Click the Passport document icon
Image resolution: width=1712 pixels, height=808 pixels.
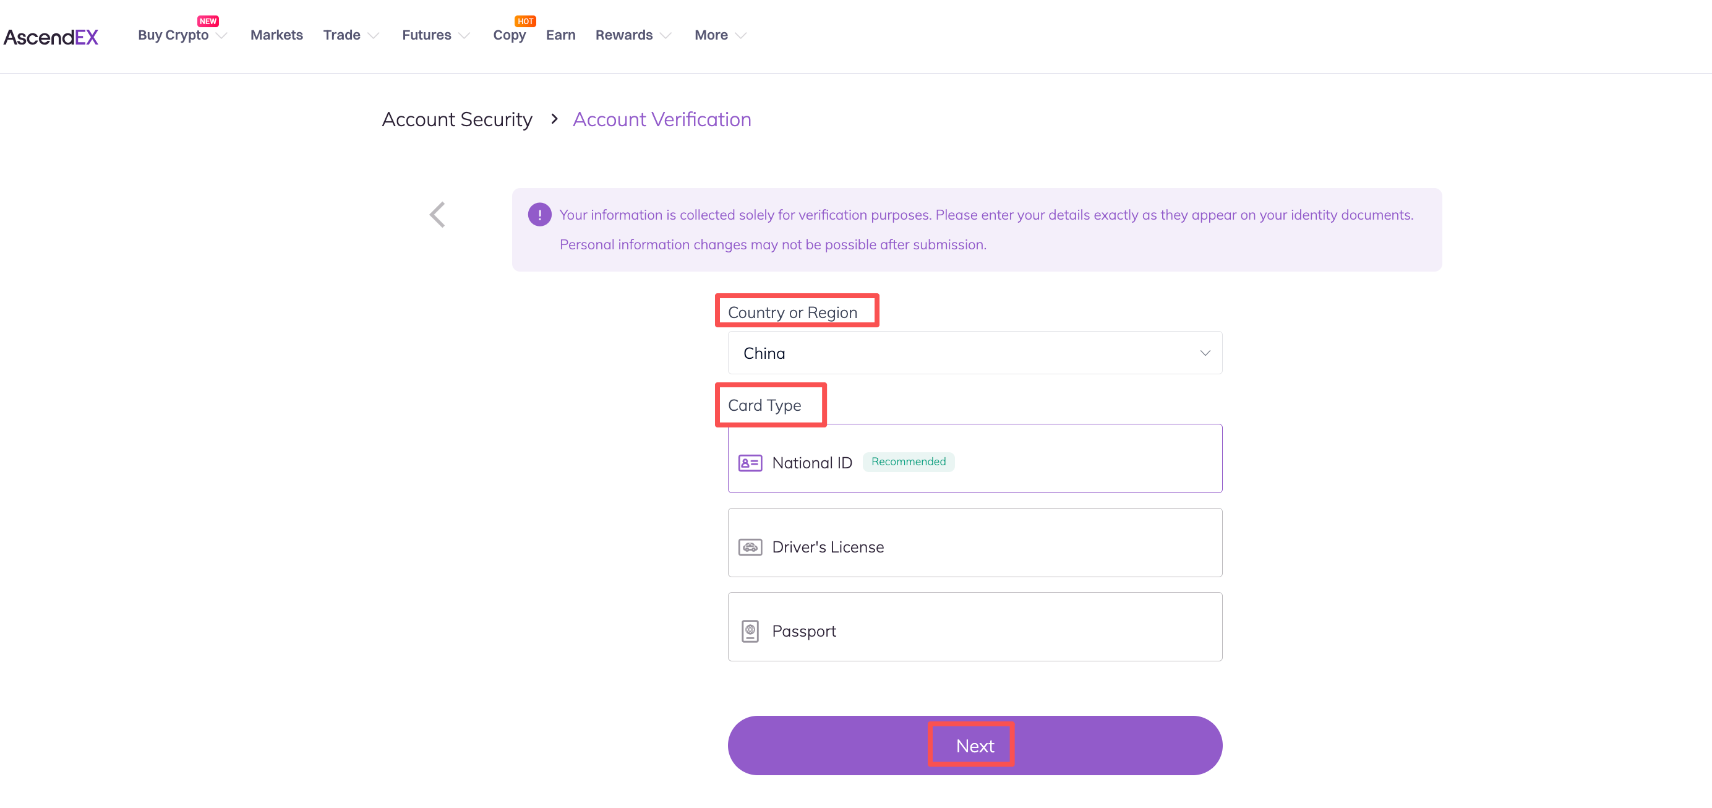pos(750,631)
